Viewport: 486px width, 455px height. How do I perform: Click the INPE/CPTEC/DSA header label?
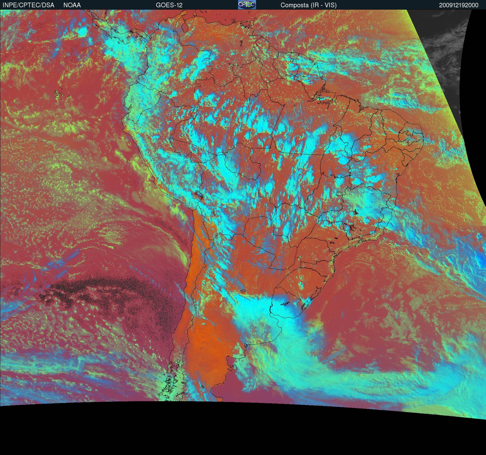pos(28,5)
